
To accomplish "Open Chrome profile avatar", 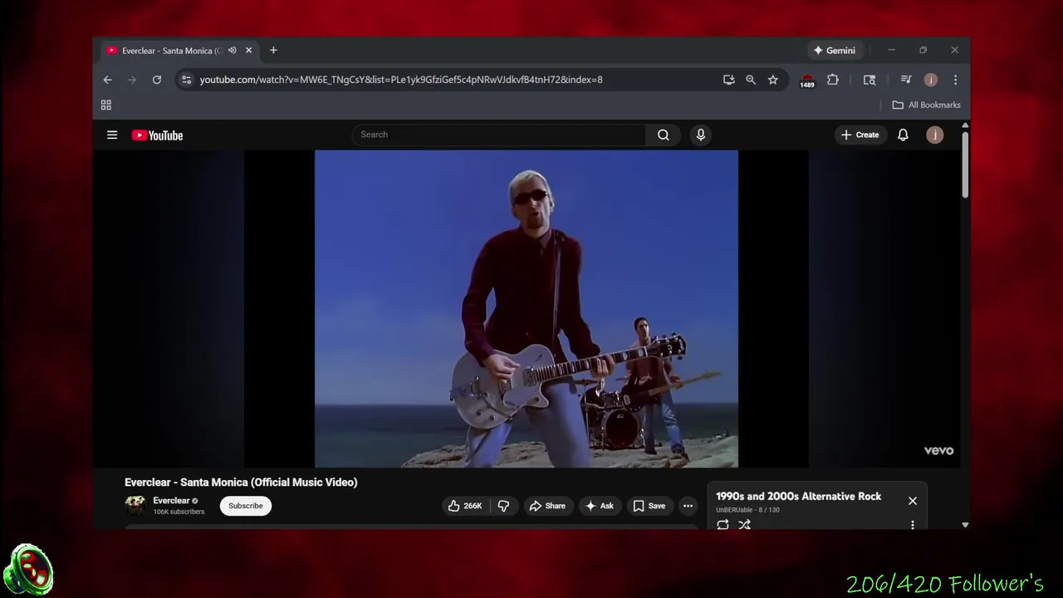I will pyautogui.click(x=930, y=80).
